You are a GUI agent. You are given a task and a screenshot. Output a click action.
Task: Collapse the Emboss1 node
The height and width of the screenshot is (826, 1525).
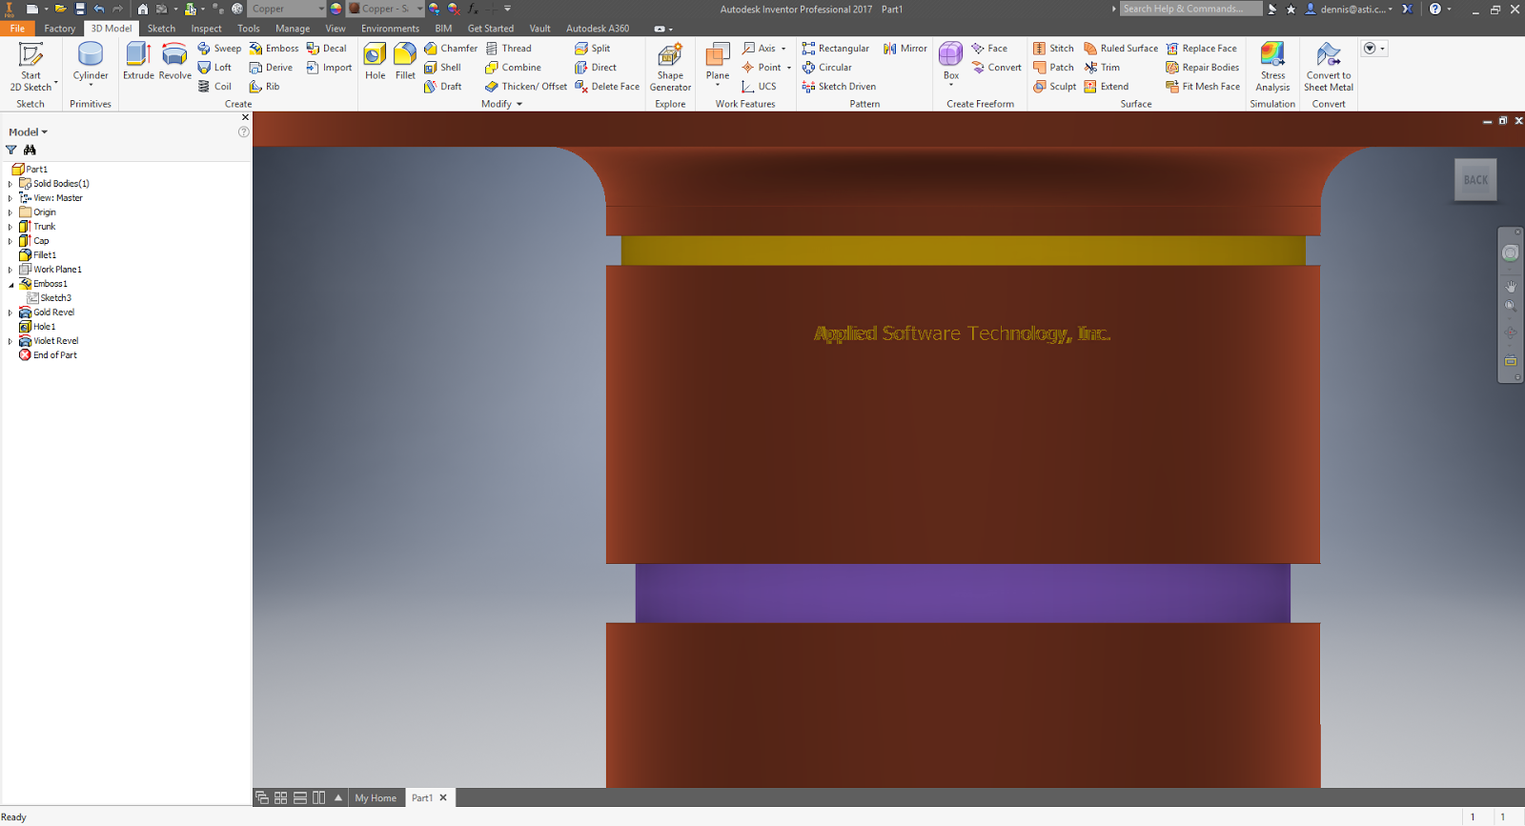coord(10,284)
